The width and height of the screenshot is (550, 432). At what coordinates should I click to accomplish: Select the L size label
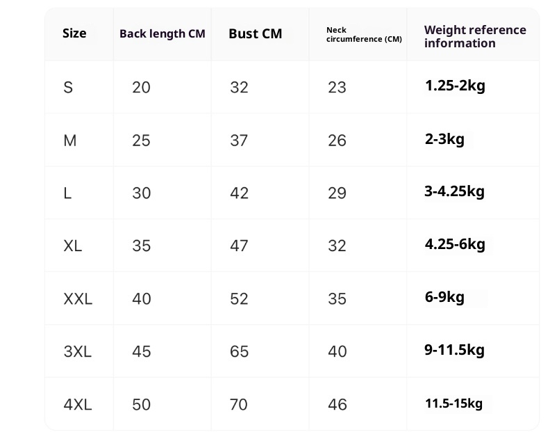(x=67, y=193)
